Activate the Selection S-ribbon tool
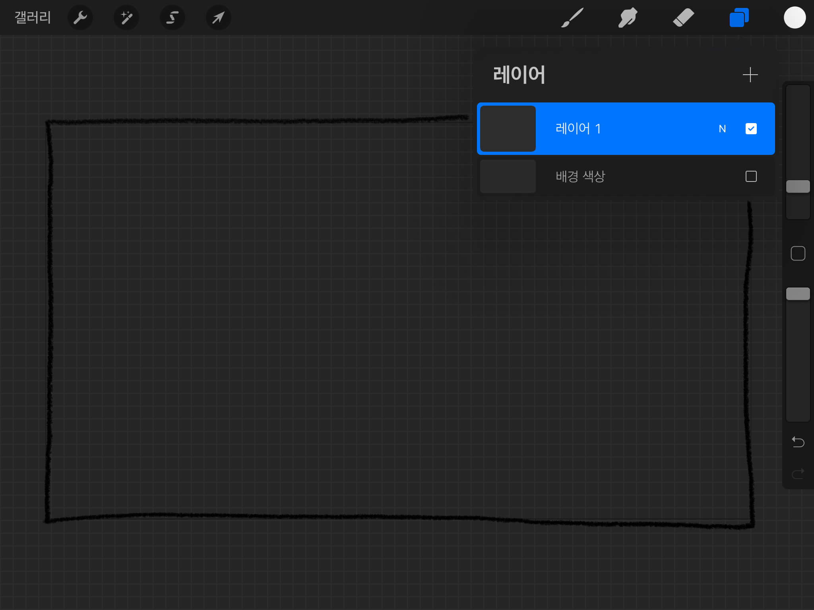 click(x=172, y=17)
